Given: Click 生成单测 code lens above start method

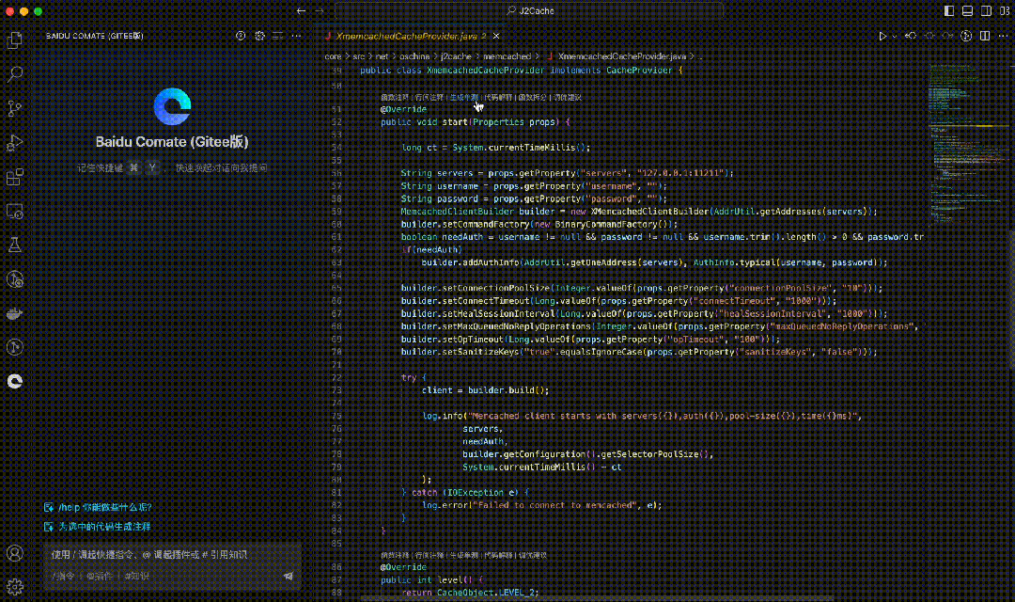Looking at the screenshot, I should click(x=464, y=97).
